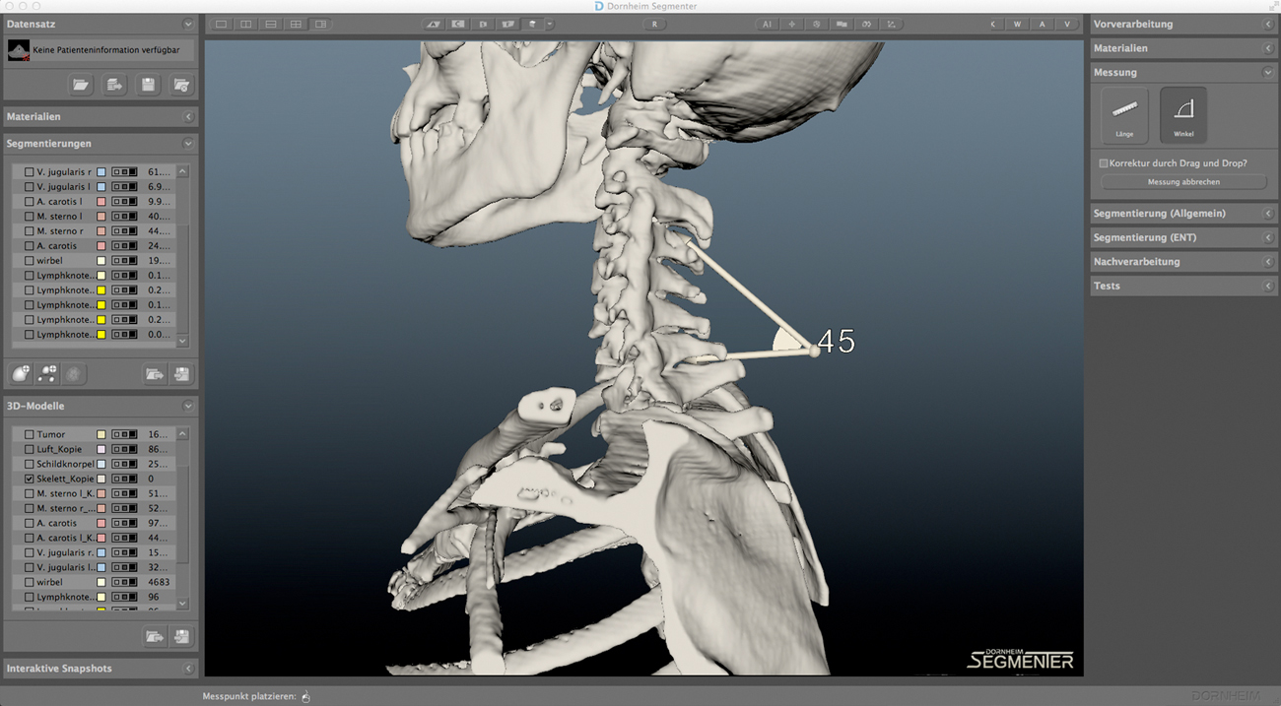Screen dimensions: 1281x706
Task: Collapse the 3D-Modelle panel
Action: coord(188,406)
